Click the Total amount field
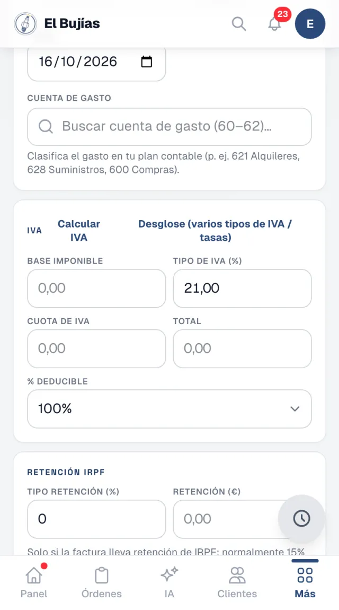339x610 pixels. pyautogui.click(x=242, y=348)
